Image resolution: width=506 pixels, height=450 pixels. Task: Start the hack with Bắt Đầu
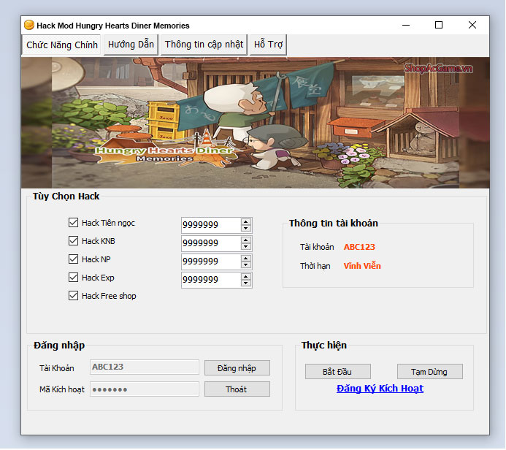[338, 372]
